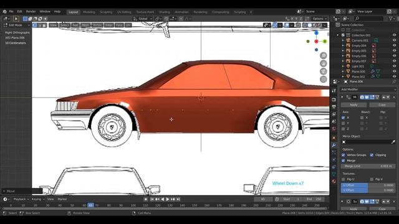The width and height of the screenshot is (399, 224).
Task: Toggle Bisect X checkbox
Action: pyautogui.click(x=362, y=118)
